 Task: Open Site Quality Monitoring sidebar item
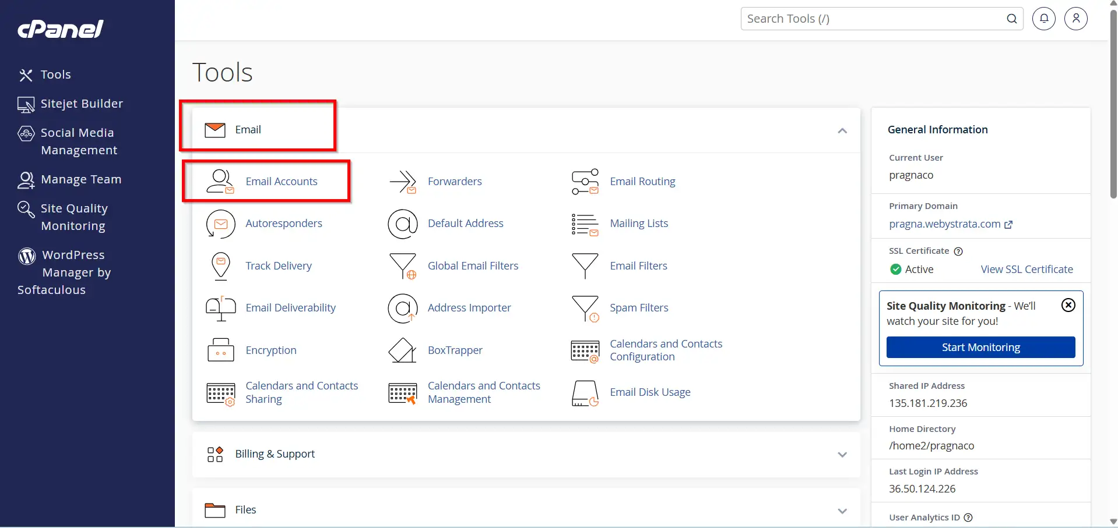(x=73, y=217)
